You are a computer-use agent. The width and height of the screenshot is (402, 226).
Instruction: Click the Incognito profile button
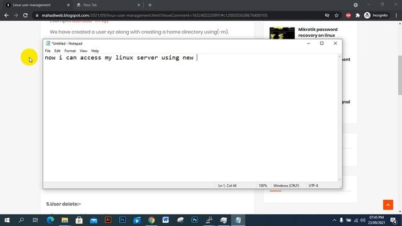[376, 15]
